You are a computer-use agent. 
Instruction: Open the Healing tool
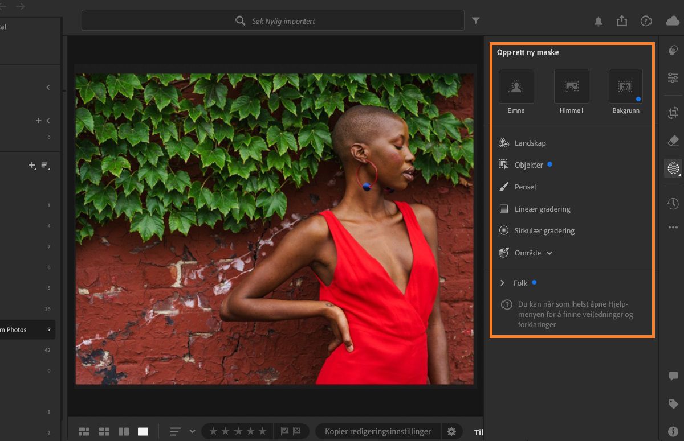coord(673,140)
